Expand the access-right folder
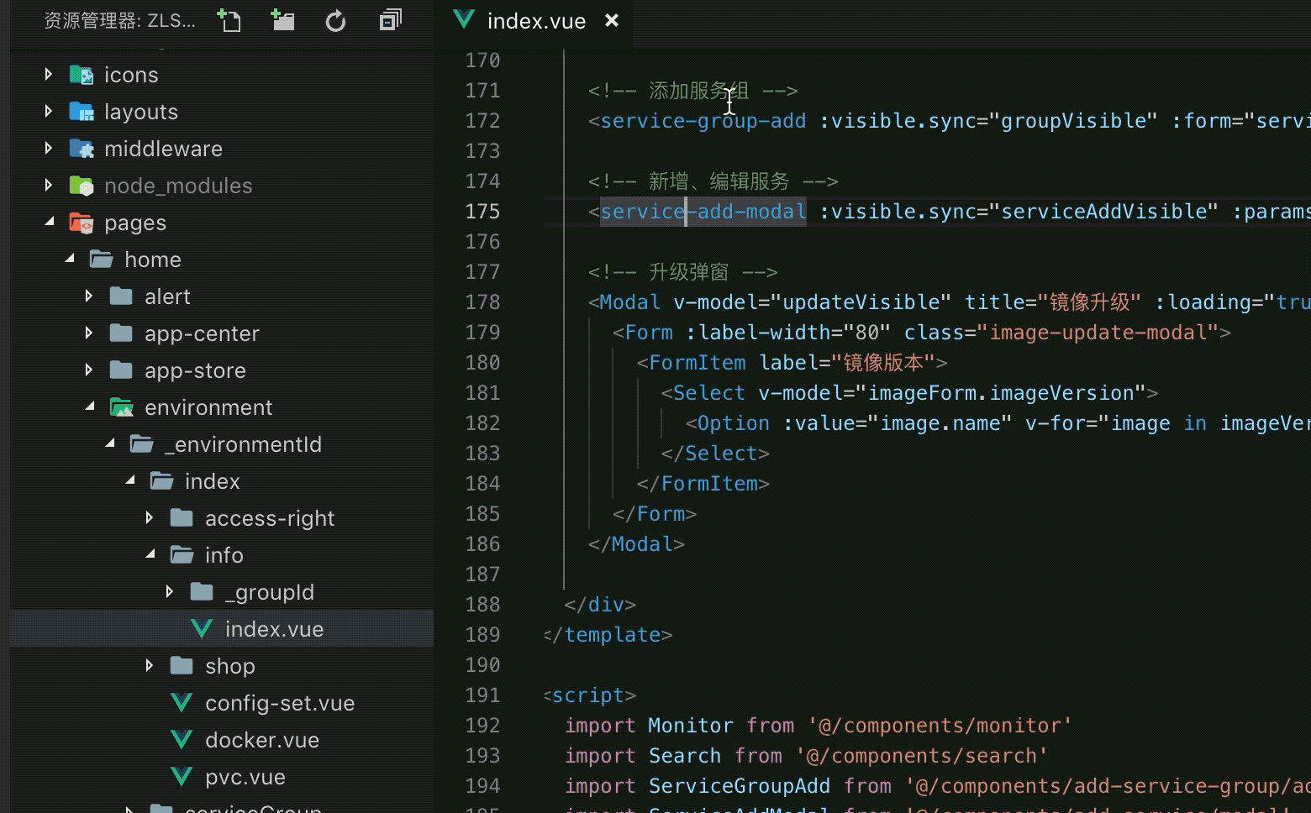Screen dimensions: 1311x813 [150, 518]
